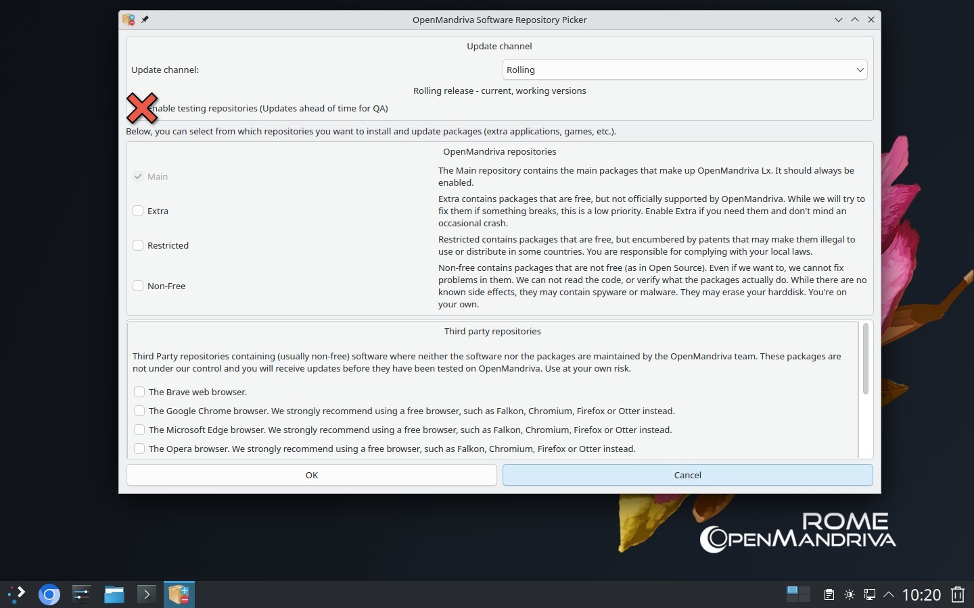Show hidden system tray icons
Viewport: 974px width, 608px height.
click(889, 594)
